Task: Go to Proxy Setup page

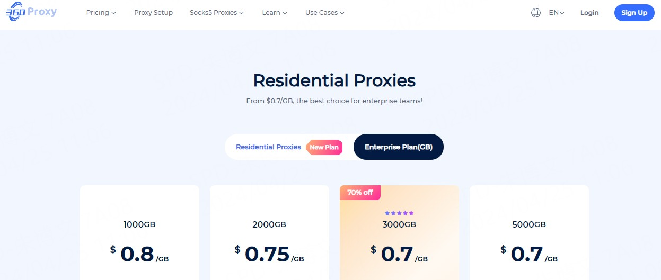Action: point(153,13)
